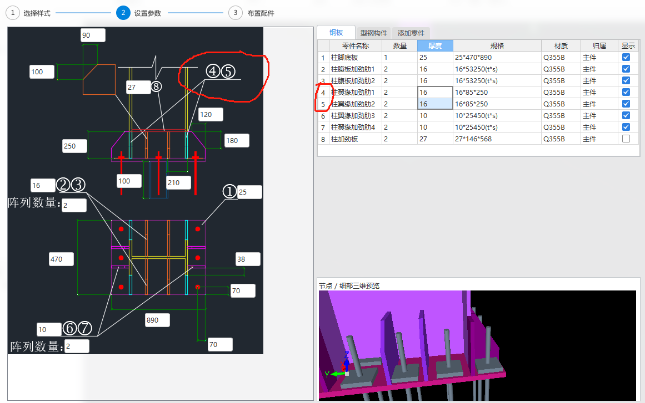This screenshot has height=403, width=645.
Task: Click the 数量 column header
Action: pos(399,45)
